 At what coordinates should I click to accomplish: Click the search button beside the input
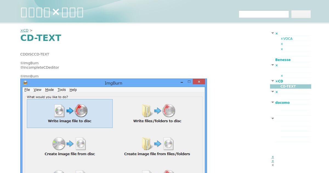click(301, 14)
